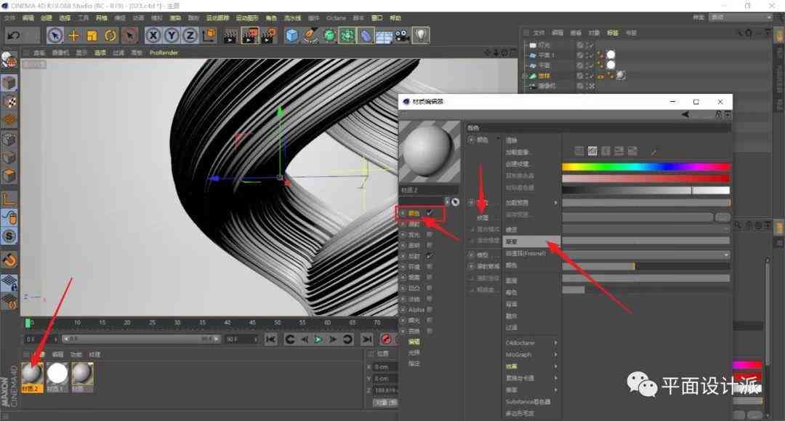Viewport: 785px width, 421px height.
Task: Click 清除 in the texture menu
Action: tap(511, 140)
